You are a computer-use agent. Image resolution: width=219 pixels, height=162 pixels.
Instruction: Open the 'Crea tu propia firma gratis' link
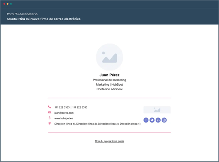[x=110, y=141]
